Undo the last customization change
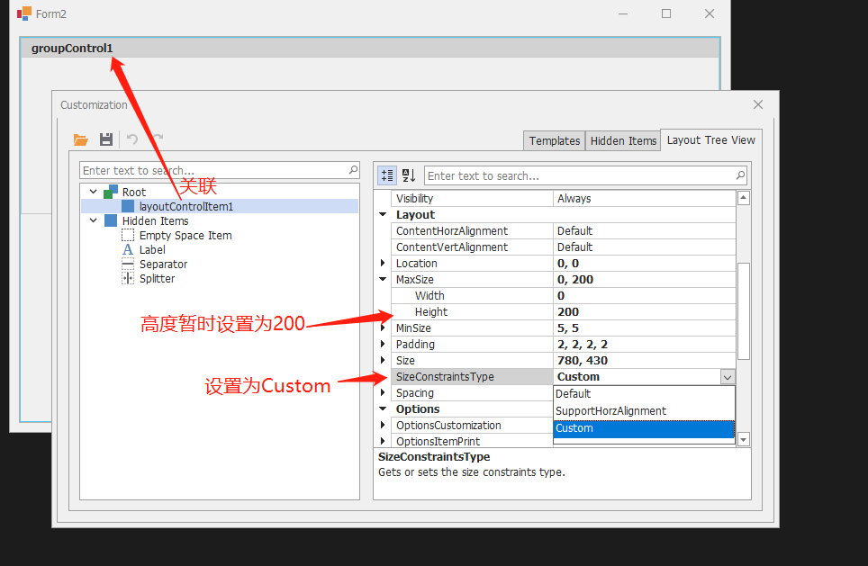The image size is (868, 566). click(133, 139)
